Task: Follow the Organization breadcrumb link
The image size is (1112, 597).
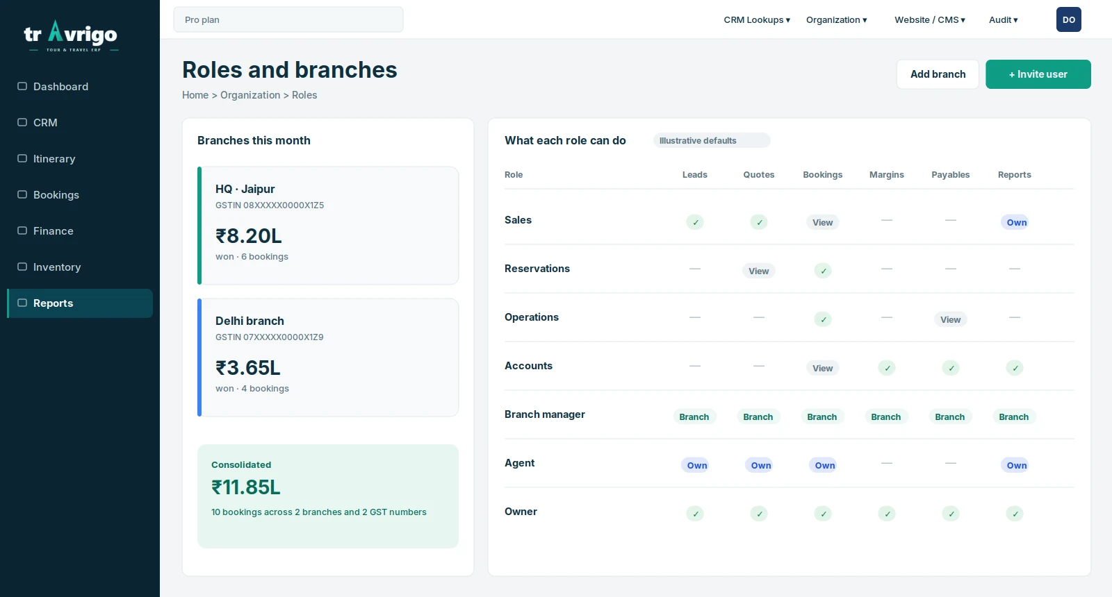Action: [x=250, y=95]
